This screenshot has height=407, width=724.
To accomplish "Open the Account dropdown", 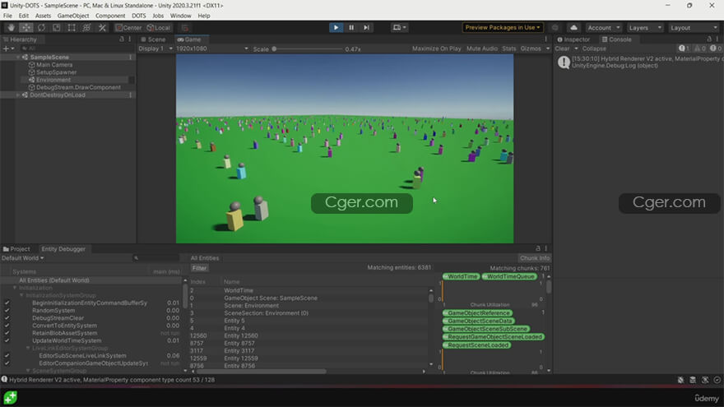I will [604, 28].
